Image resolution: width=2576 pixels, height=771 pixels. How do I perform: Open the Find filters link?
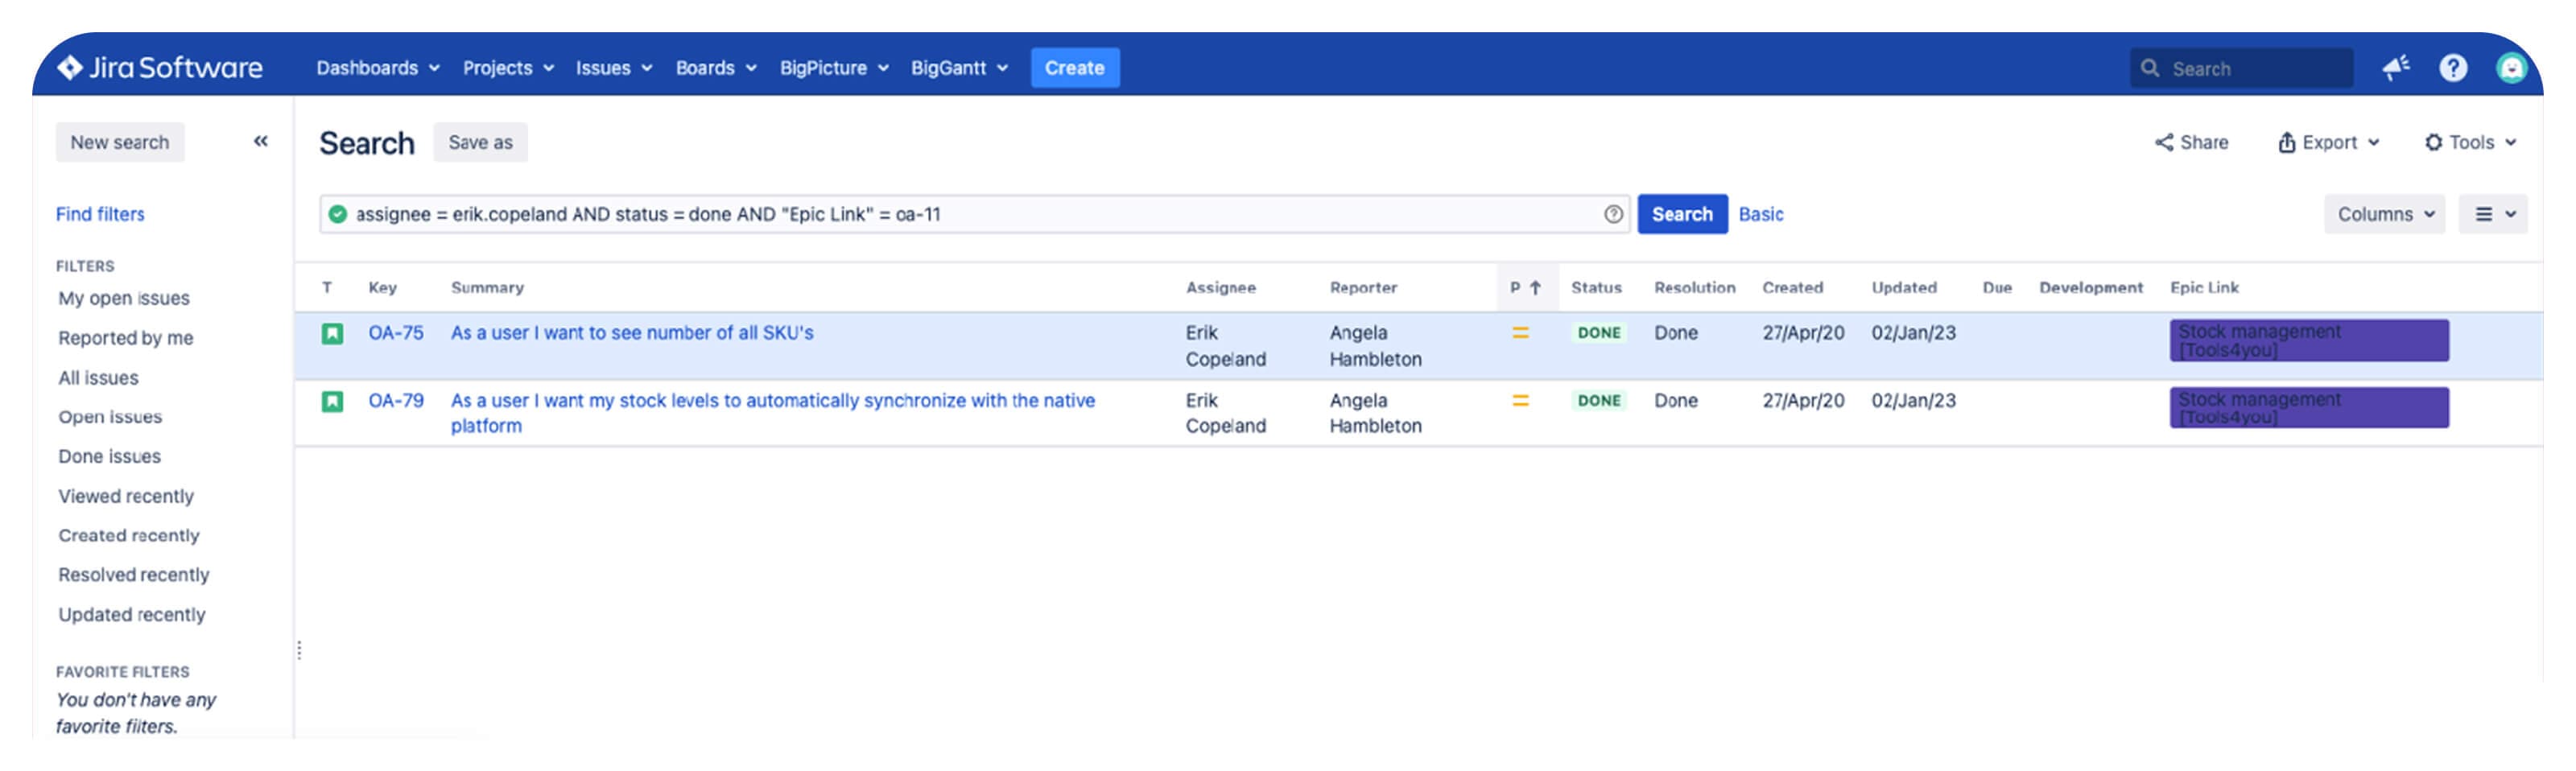tap(100, 214)
